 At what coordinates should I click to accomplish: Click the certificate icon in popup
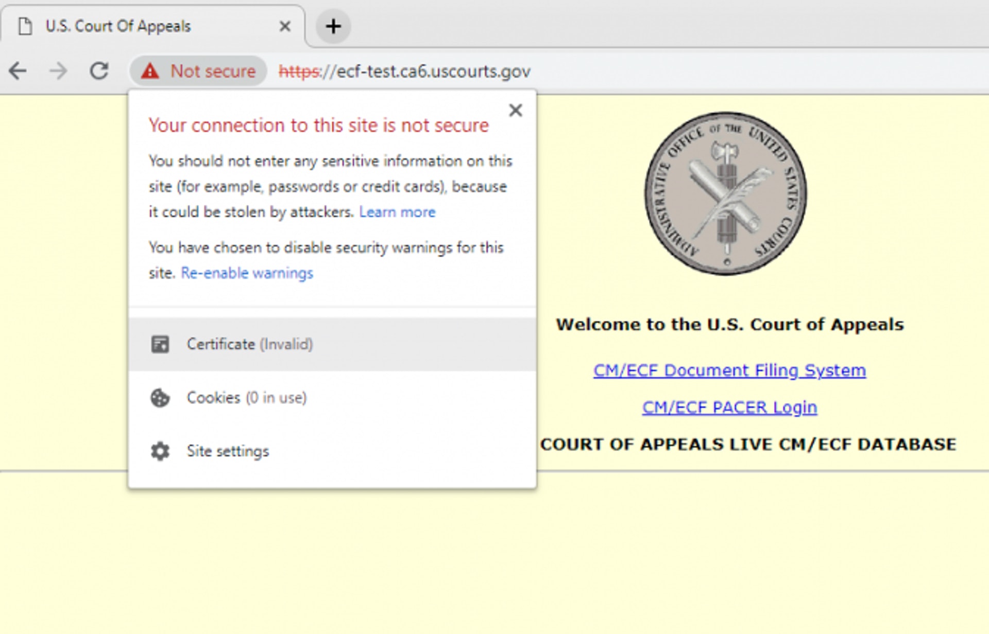(160, 344)
